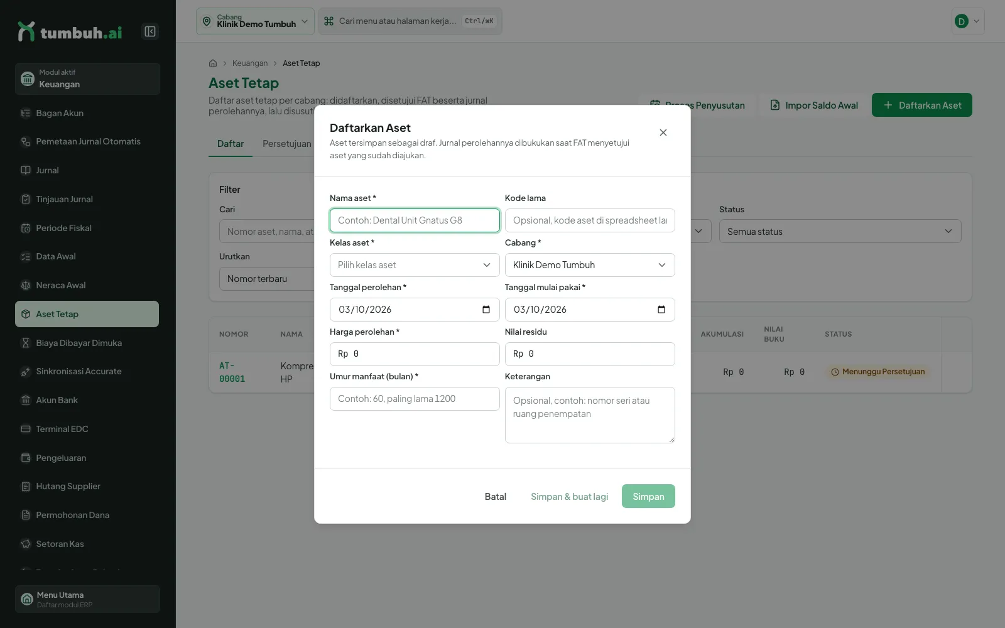Open Neraca Awal page
1005x628 pixels.
click(87, 285)
